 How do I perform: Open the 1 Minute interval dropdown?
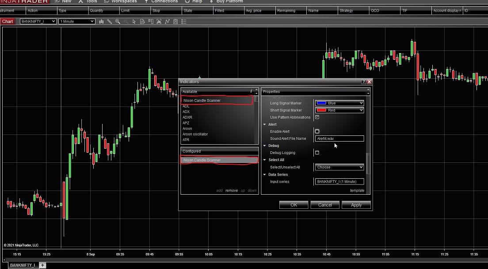[x=76, y=22]
